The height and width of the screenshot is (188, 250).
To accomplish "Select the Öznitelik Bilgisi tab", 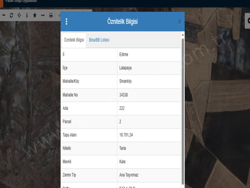I will 74,40.
